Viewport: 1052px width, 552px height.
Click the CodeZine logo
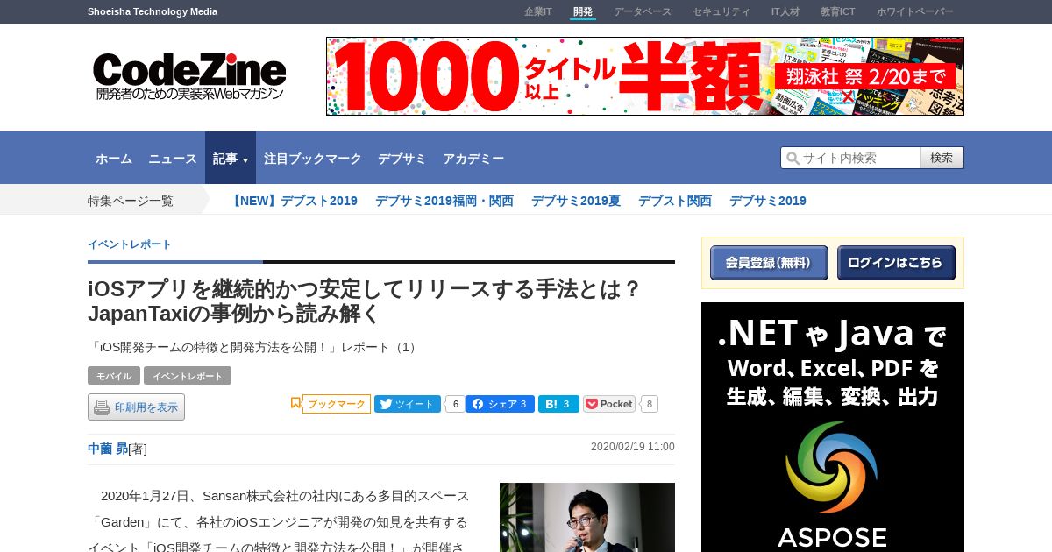click(x=190, y=77)
